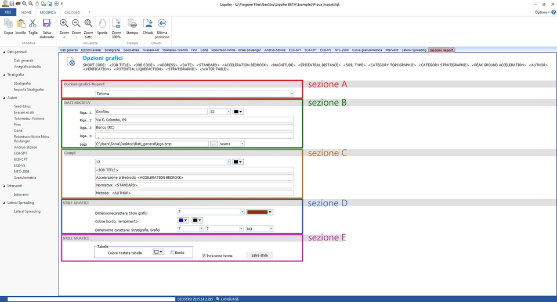Switch to the CALCOLO ribbon tab
Image resolution: width=557 pixels, height=302 pixels.
(72, 12)
